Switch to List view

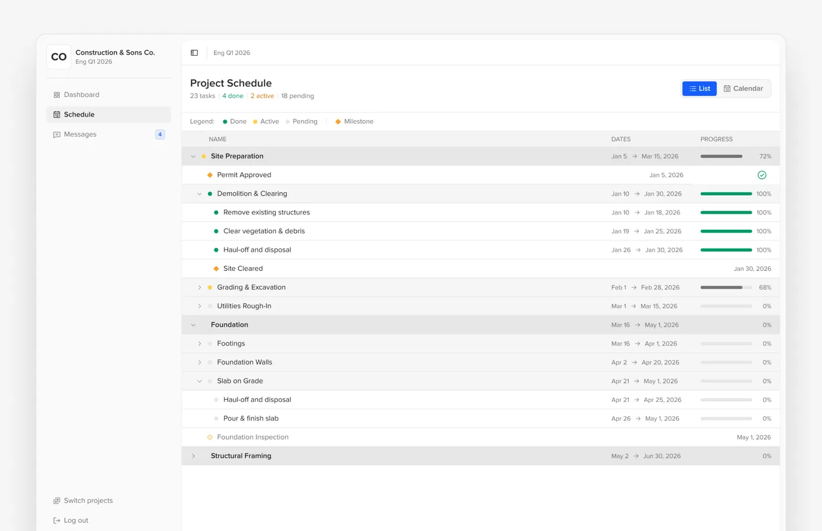pos(699,88)
